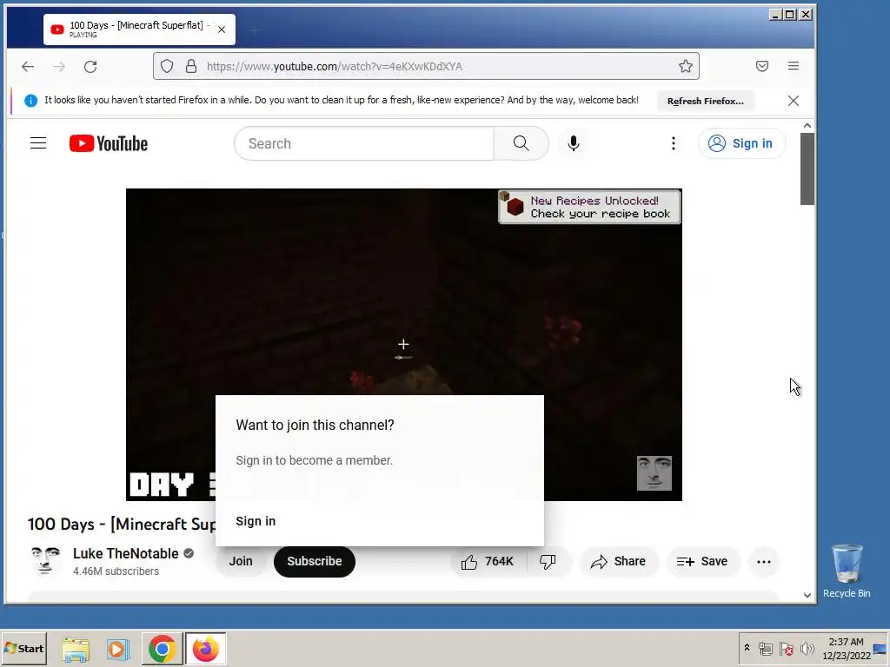Screen dimensions: 890x667
Task: Click the volume speaker tray icon
Action: [807, 649]
